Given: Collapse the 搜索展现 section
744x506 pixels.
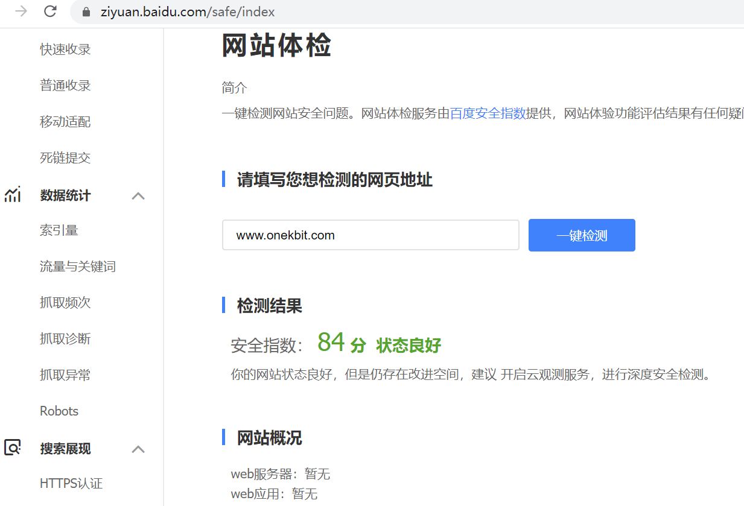Looking at the screenshot, I should coord(138,449).
